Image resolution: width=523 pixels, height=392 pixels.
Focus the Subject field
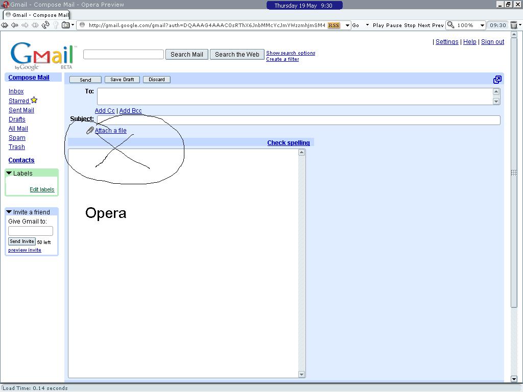[298, 120]
